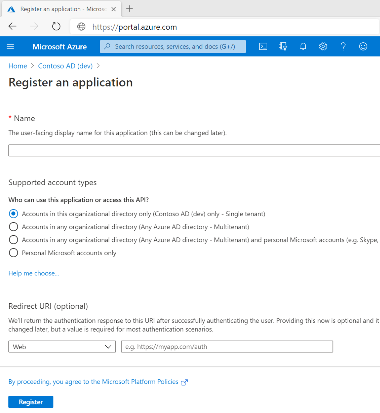
Task: Select Multitenant and personal Microsoft accounts option
Action: tap(14, 240)
